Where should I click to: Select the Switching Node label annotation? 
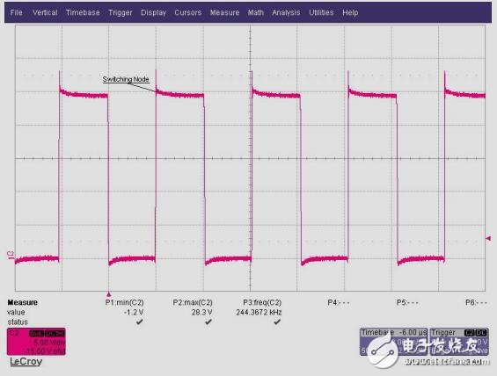tap(126, 79)
